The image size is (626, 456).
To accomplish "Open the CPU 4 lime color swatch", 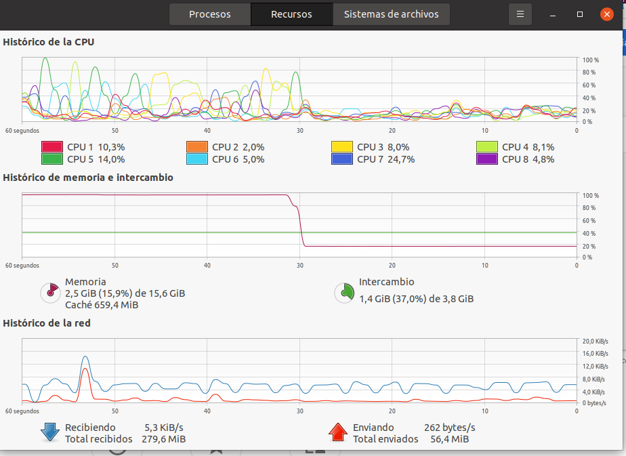I will pos(487,146).
